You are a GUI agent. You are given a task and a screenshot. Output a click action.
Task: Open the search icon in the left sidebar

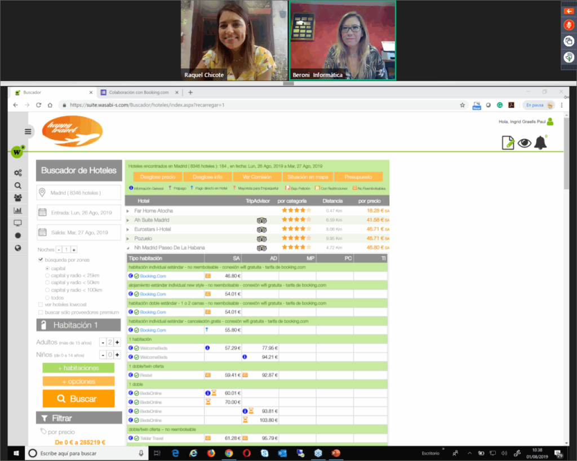(x=17, y=185)
